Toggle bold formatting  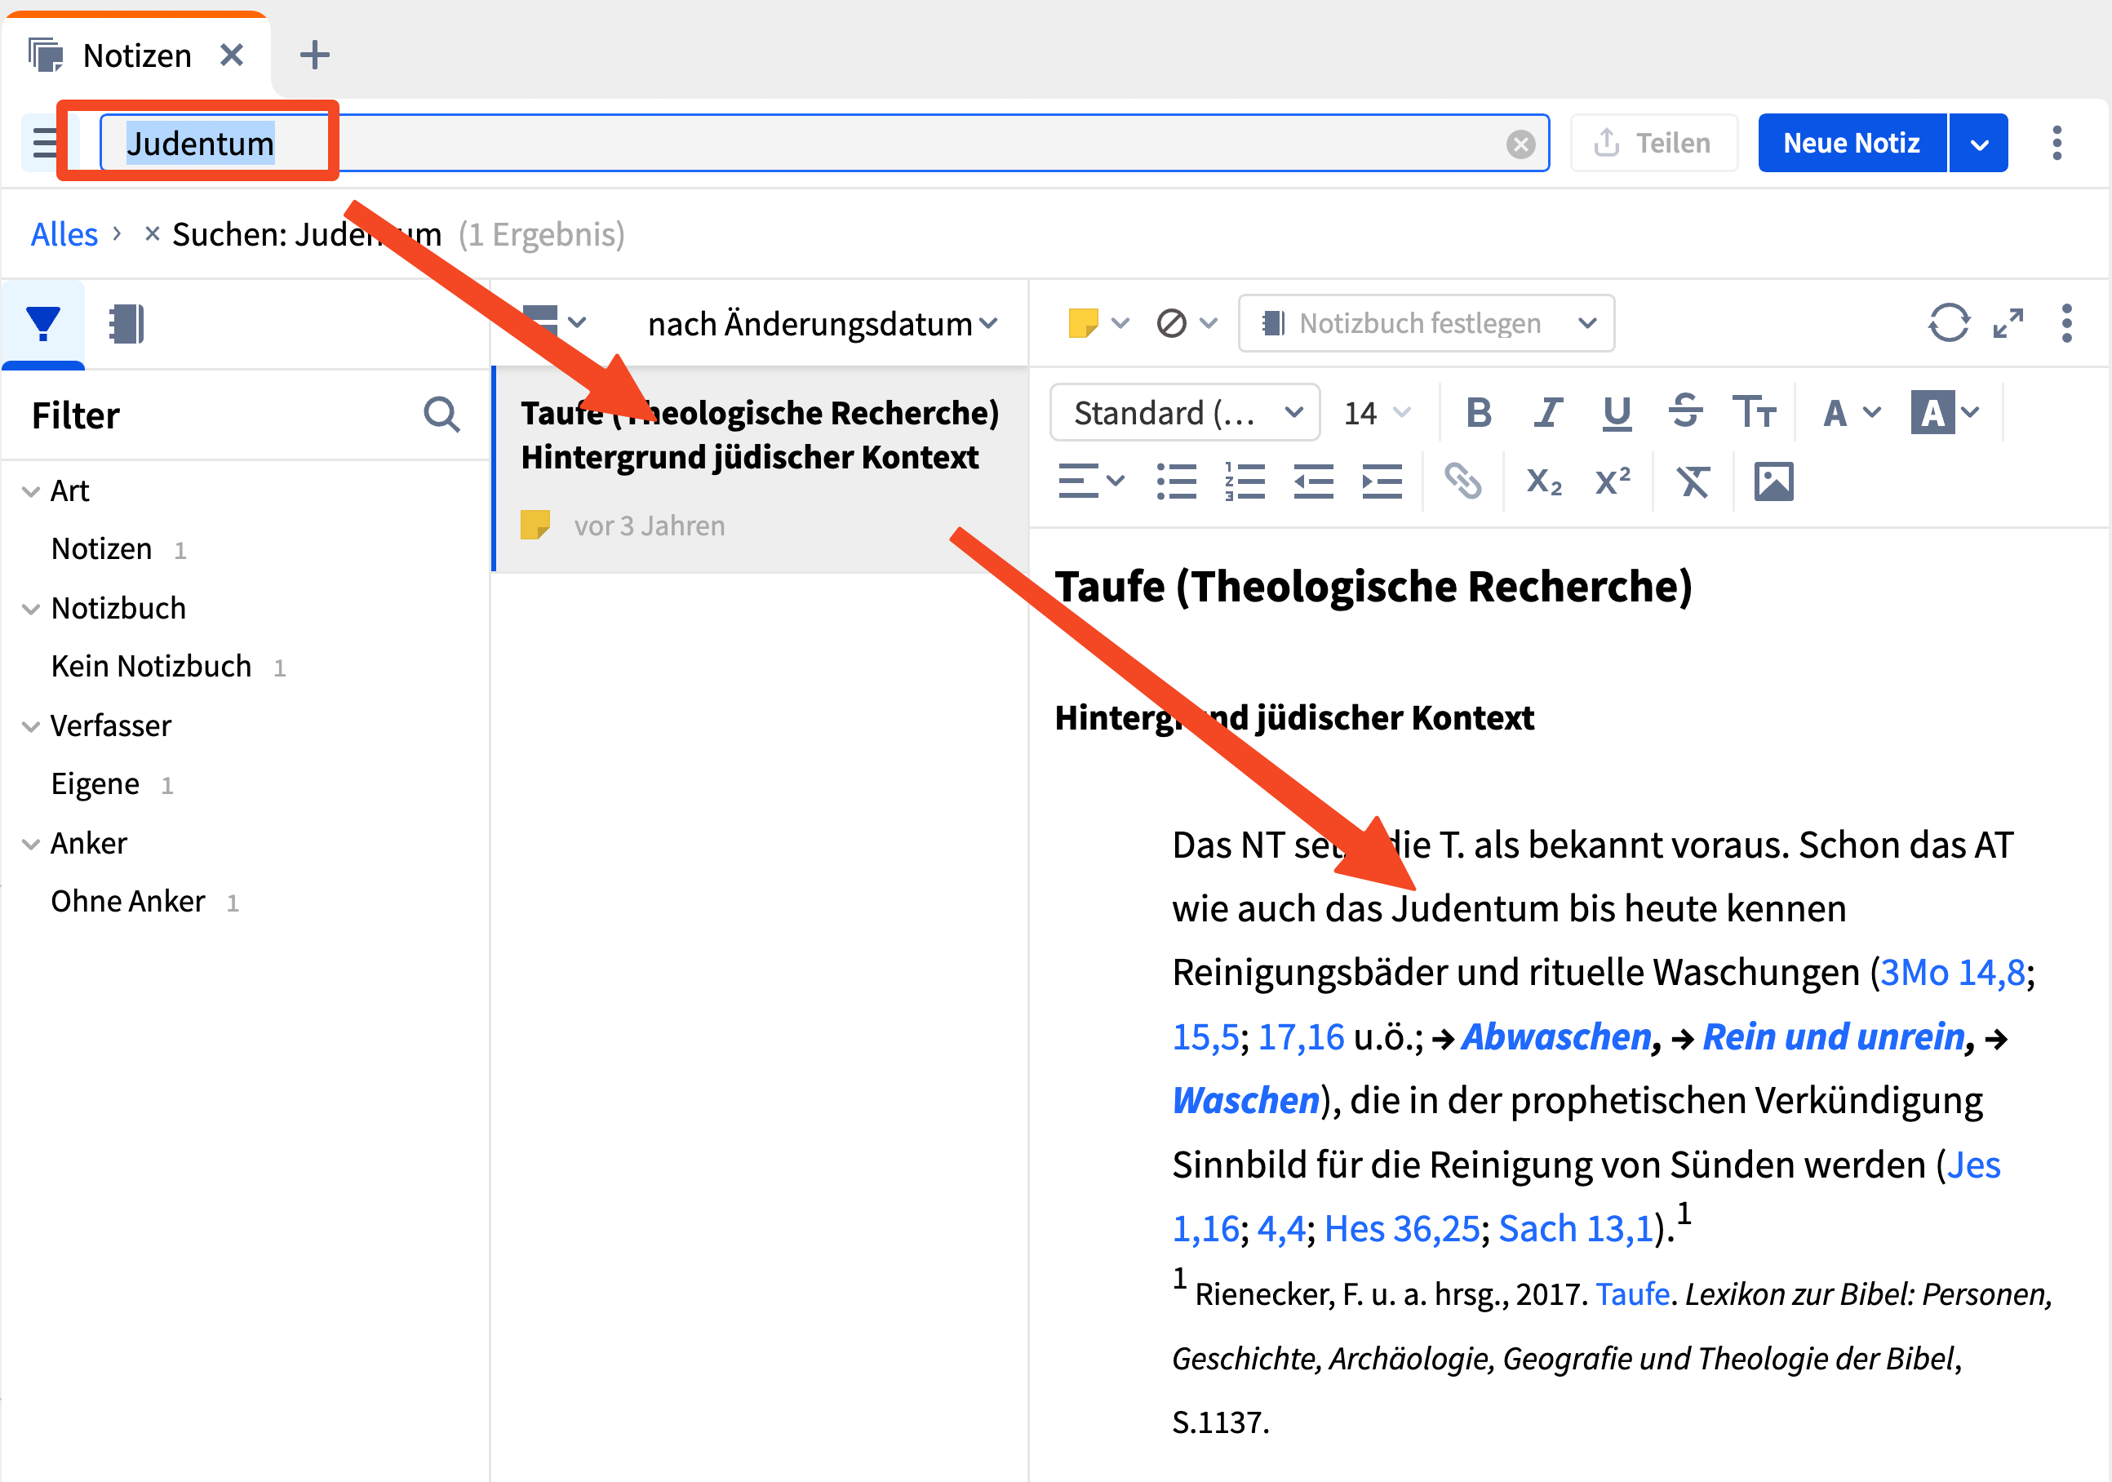pos(1478,412)
